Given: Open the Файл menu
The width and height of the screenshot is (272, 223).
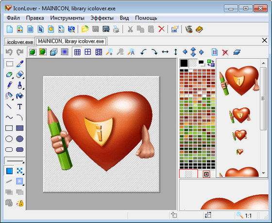Looking at the screenshot, I should coord(13,18).
